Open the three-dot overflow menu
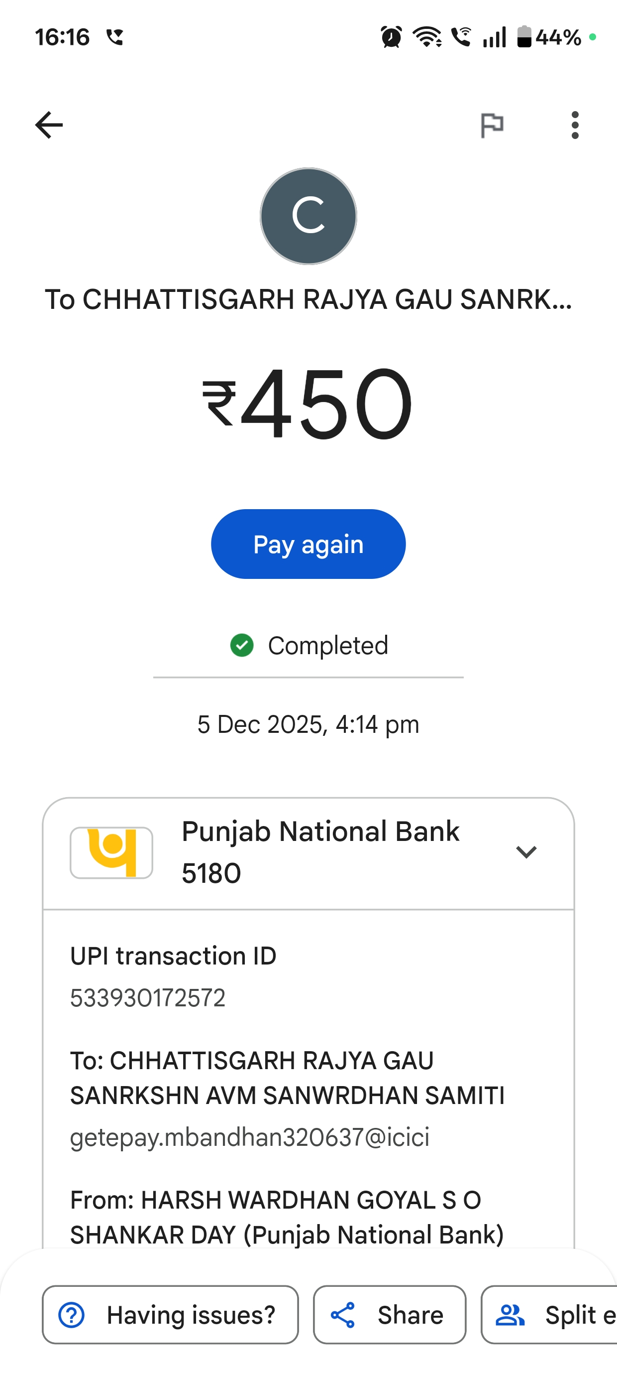The width and height of the screenshot is (617, 1381). 575,126
